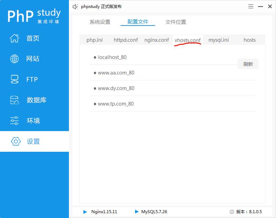Screen dimensions: 276x218
Task: Open FTP section in sidebar
Action: tap(34, 79)
